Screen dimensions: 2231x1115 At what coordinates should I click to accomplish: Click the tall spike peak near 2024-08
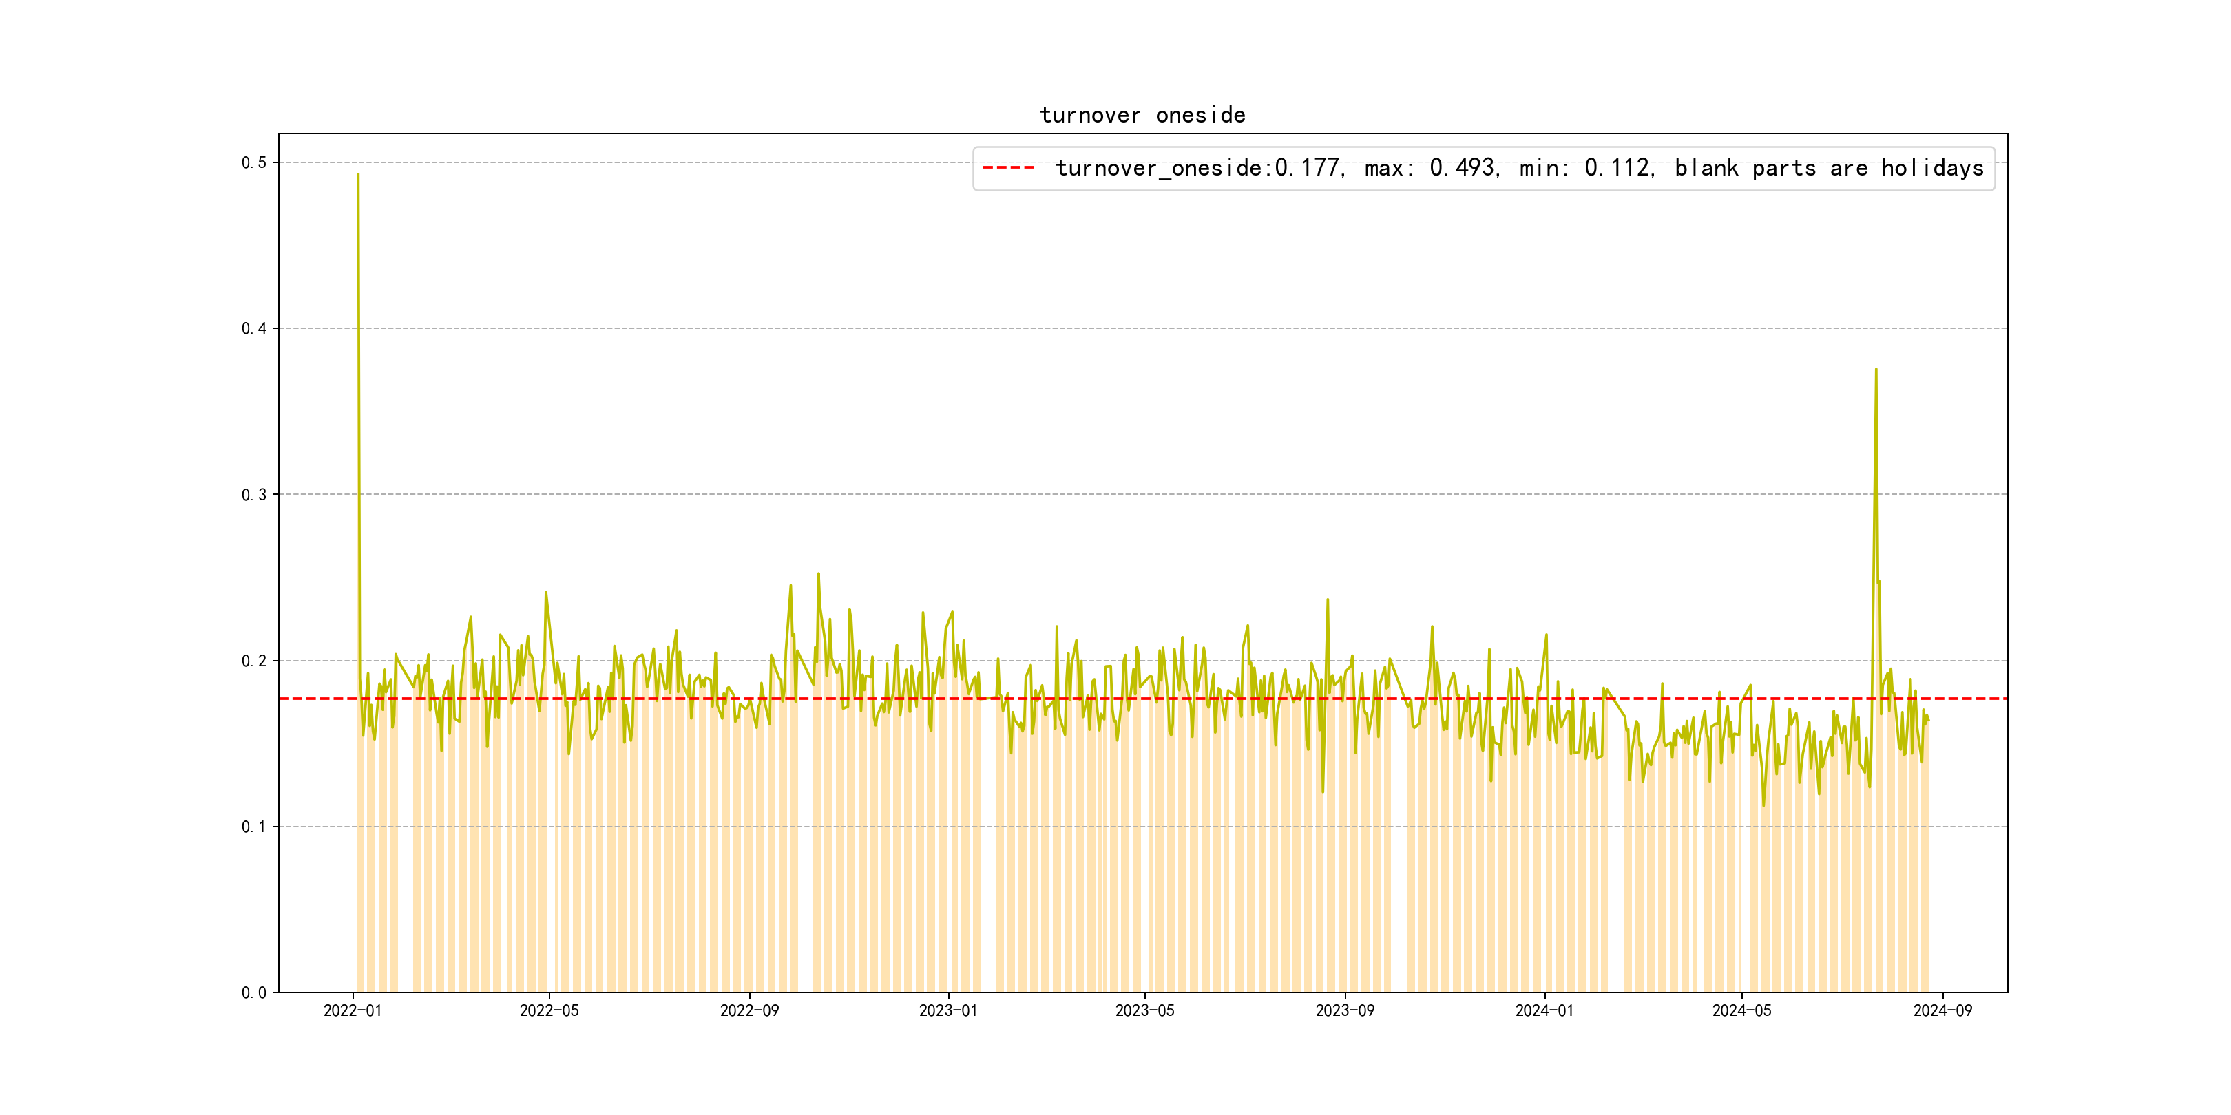coord(1876,370)
